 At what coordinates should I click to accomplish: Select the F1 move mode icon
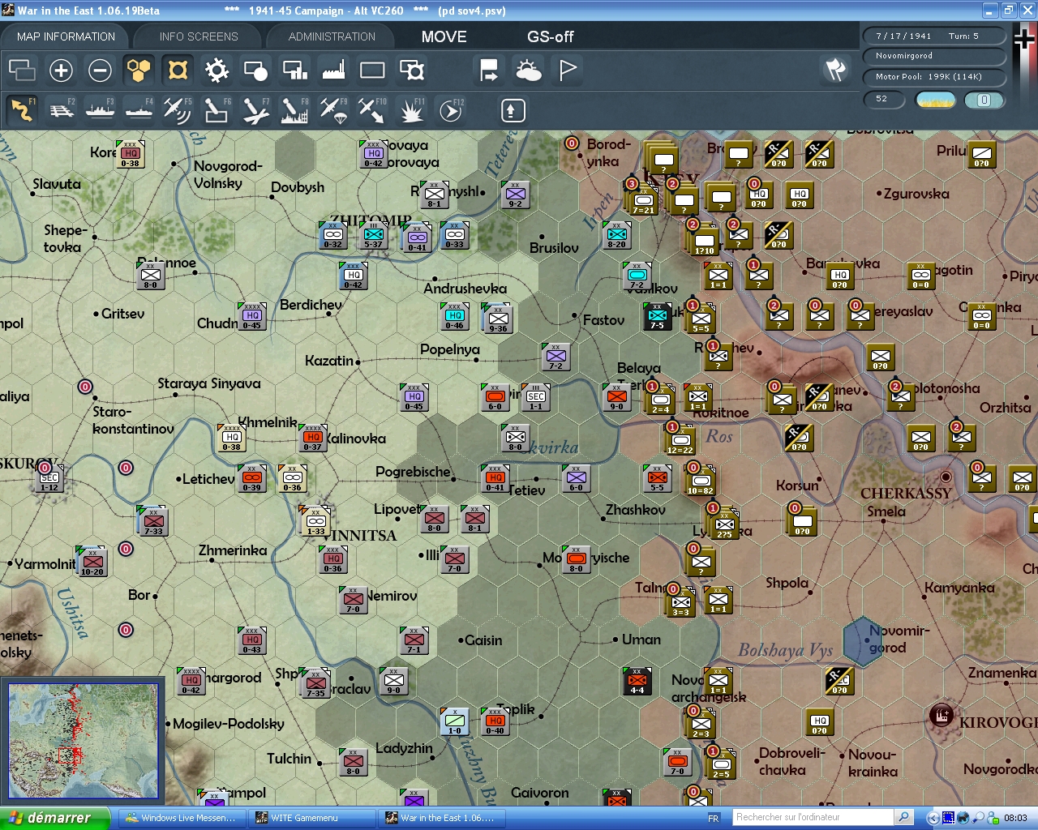click(x=22, y=110)
